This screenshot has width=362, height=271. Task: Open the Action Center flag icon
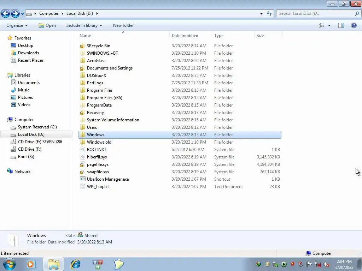point(309,264)
